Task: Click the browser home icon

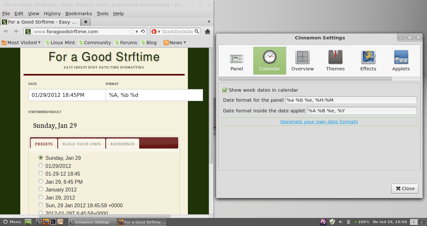Action: point(208,32)
